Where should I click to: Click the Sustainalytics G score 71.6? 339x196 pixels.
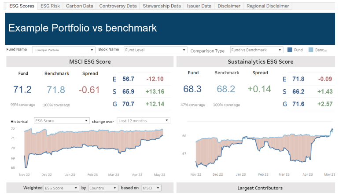[298, 104]
